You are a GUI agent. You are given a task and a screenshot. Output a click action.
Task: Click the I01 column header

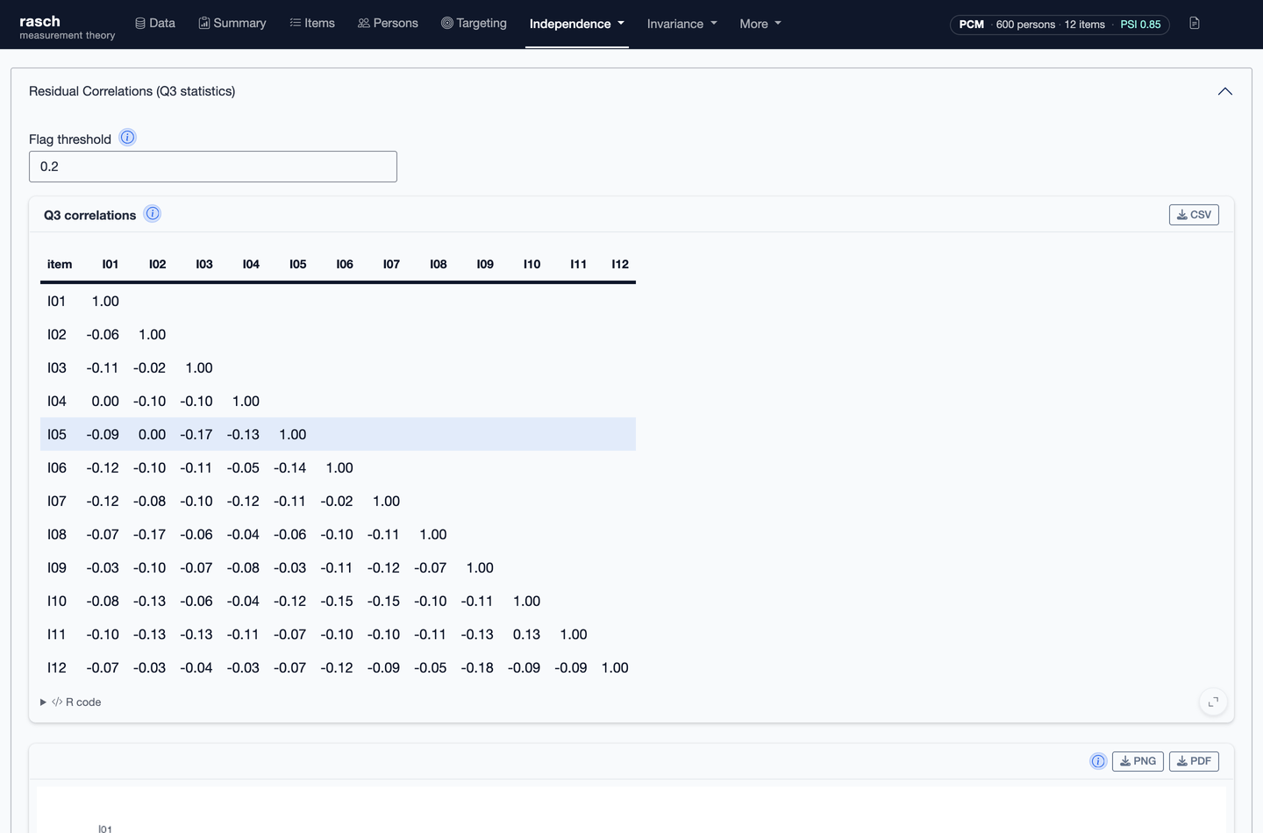(x=111, y=264)
